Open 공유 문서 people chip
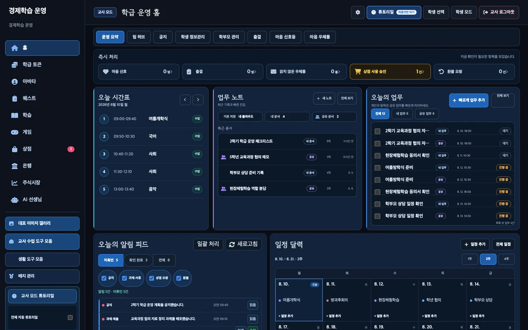 click(x=334, y=117)
